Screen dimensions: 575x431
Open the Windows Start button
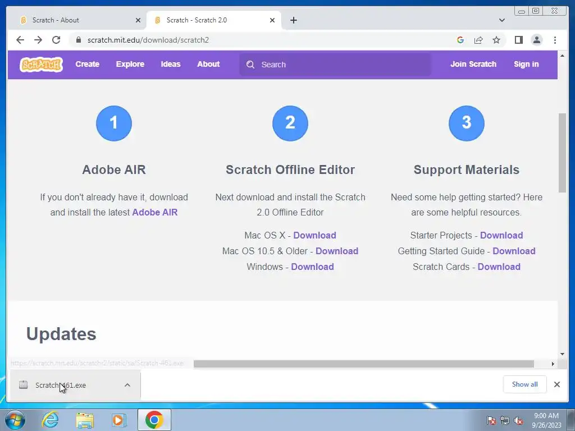(x=15, y=420)
